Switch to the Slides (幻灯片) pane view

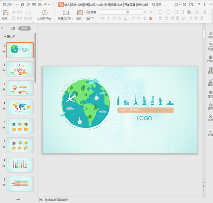pyautogui.click(x=24, y=28)
